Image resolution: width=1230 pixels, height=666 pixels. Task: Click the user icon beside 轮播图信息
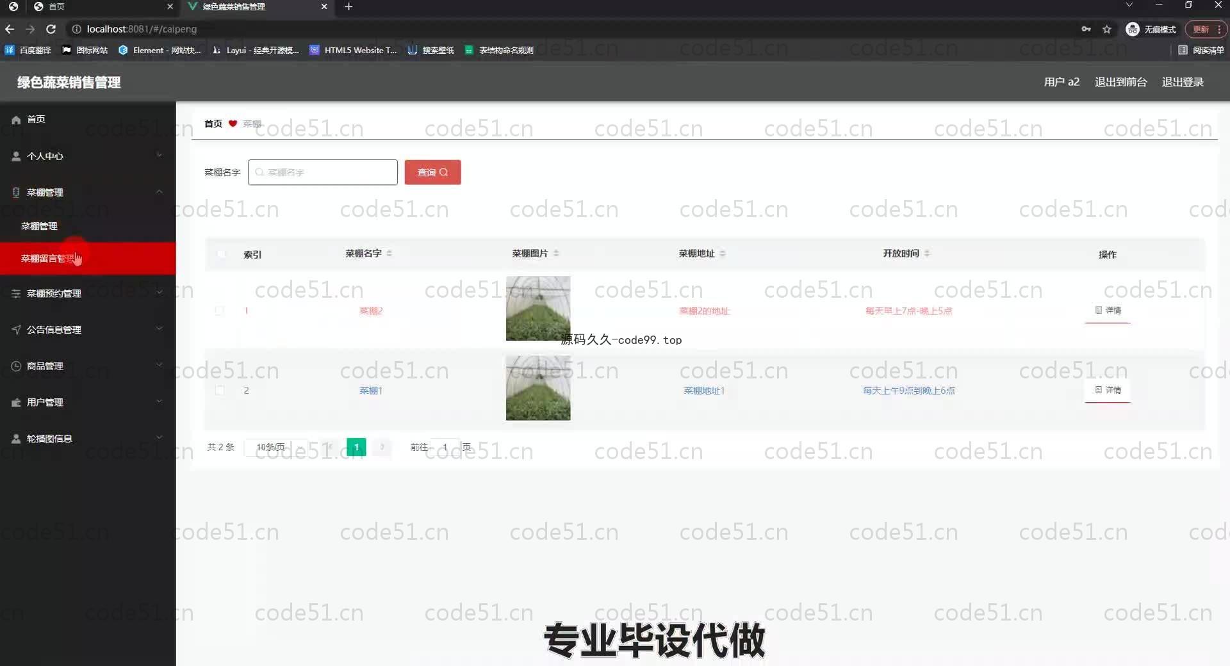(16, 439)
